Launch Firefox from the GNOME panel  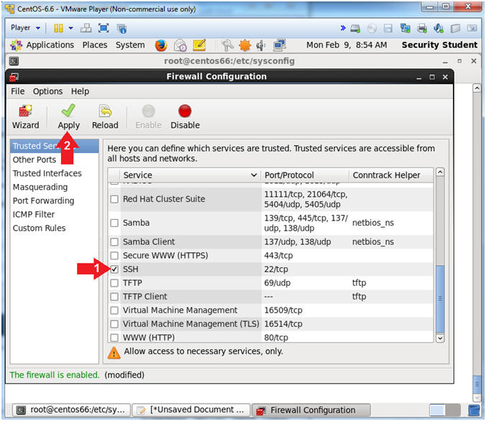pos(161,45)
